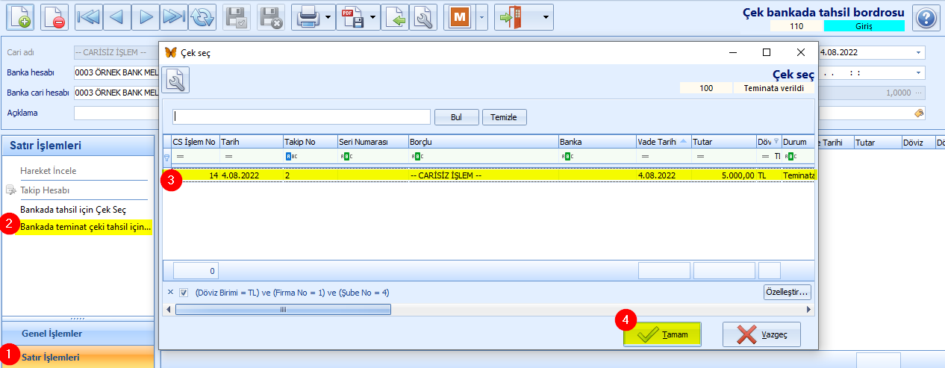
Task: Sort by the Borçlu column header
Action: point(483,141)
